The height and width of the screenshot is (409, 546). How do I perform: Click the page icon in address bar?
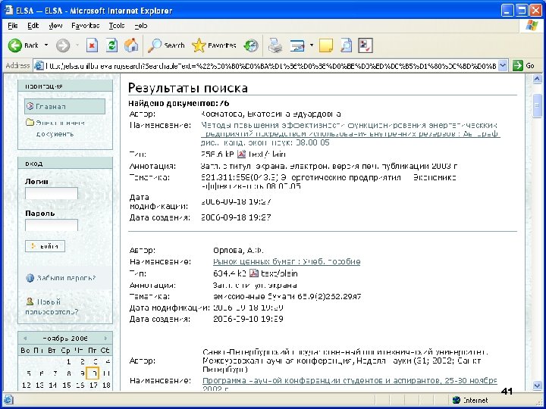click(x=39, y=65)
